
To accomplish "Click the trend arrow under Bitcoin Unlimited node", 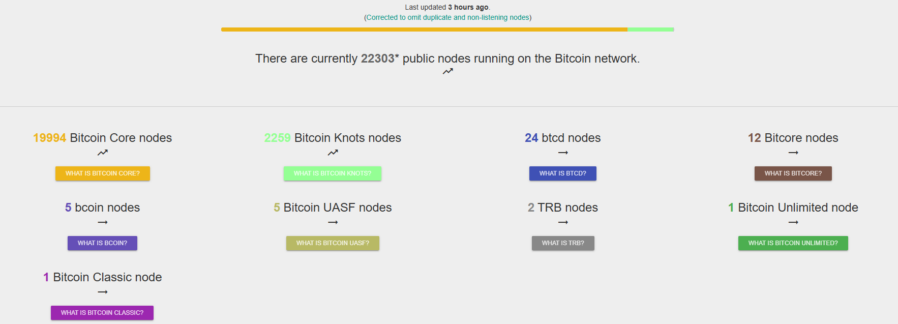I will 793,222.
